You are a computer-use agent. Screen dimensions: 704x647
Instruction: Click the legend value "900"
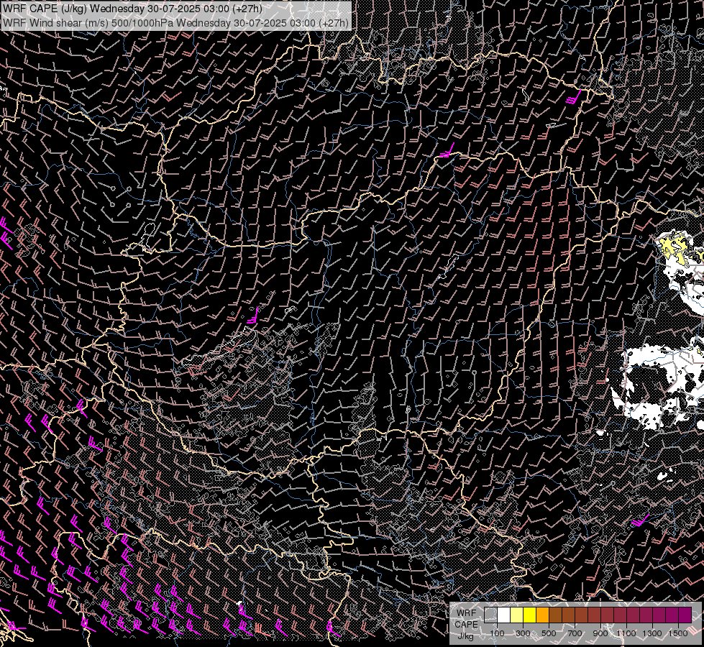coord(600,633)
